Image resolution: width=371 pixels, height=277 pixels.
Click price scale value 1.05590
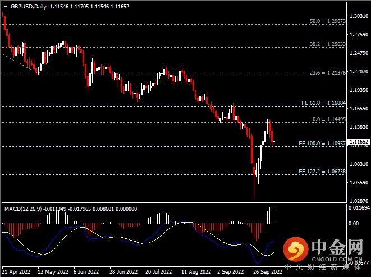(x=359, y=182)
